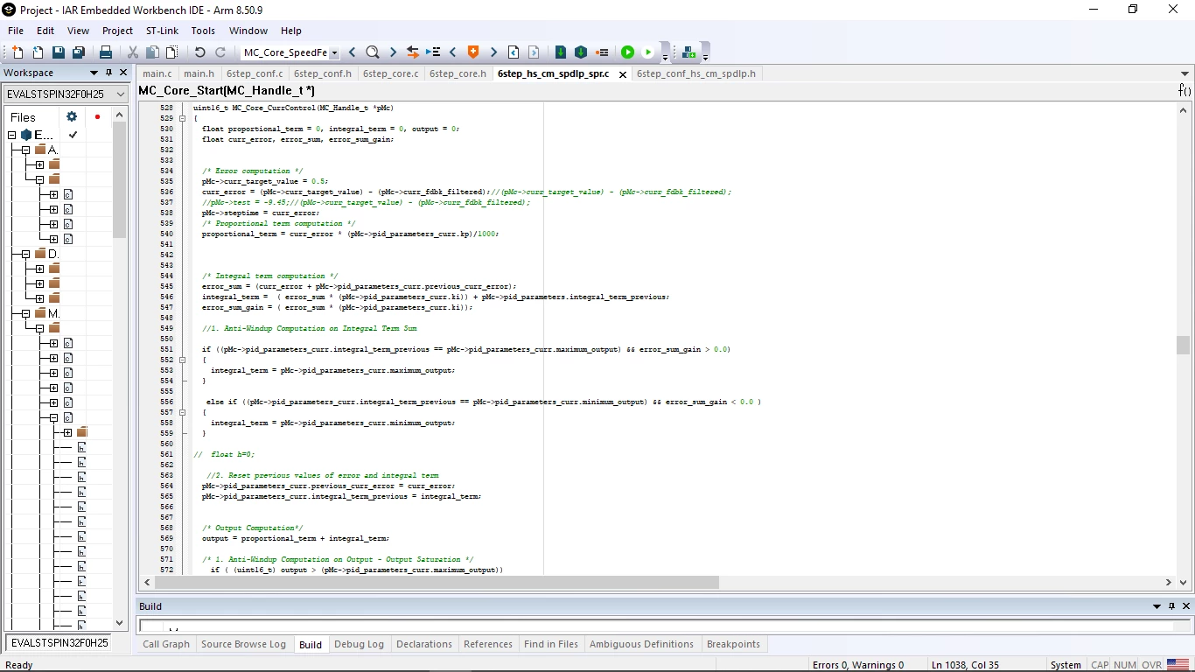Click the EVALSTSPIN32F0H25 workspace bottom tab
The width and height of the screenshot is (1195, 672).
(x=59, y=642)
